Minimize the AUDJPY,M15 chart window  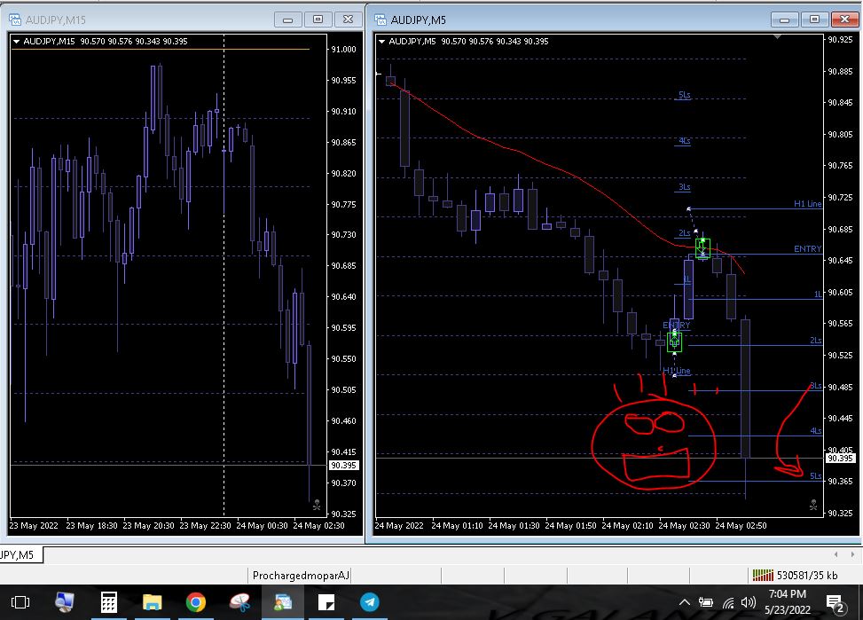pyautogui.click(x=288, y=20)
